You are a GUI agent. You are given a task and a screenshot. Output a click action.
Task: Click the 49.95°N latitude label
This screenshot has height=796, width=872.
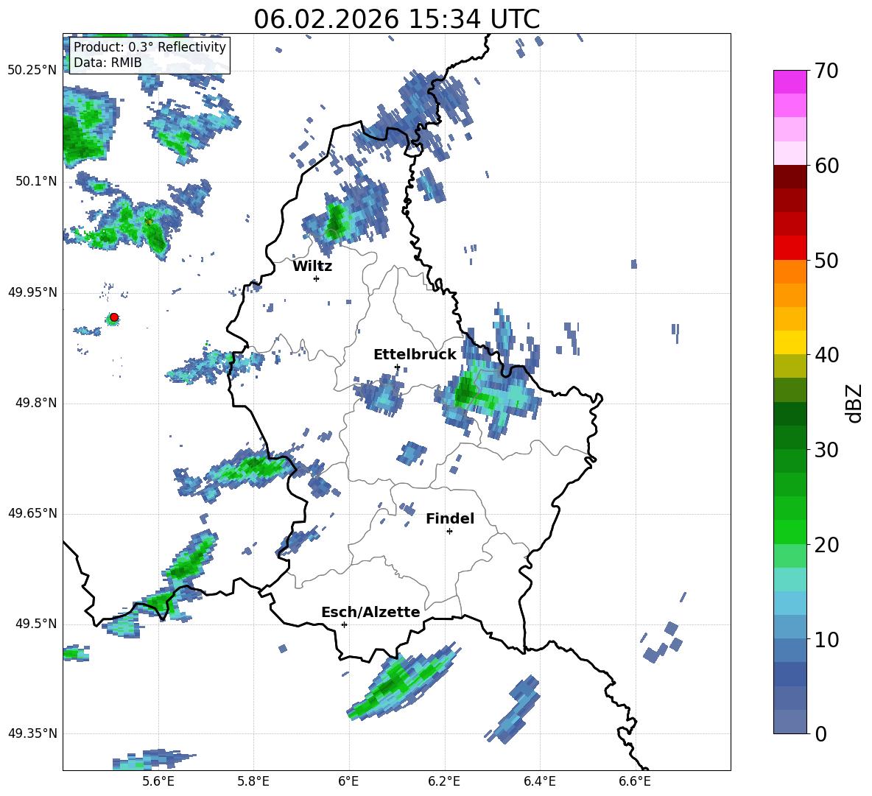pos(32,292)
